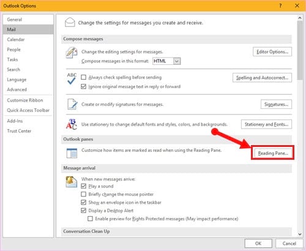Toggle Briefly change the mouse pointer

pyautogui.click(x=83, y=194)
